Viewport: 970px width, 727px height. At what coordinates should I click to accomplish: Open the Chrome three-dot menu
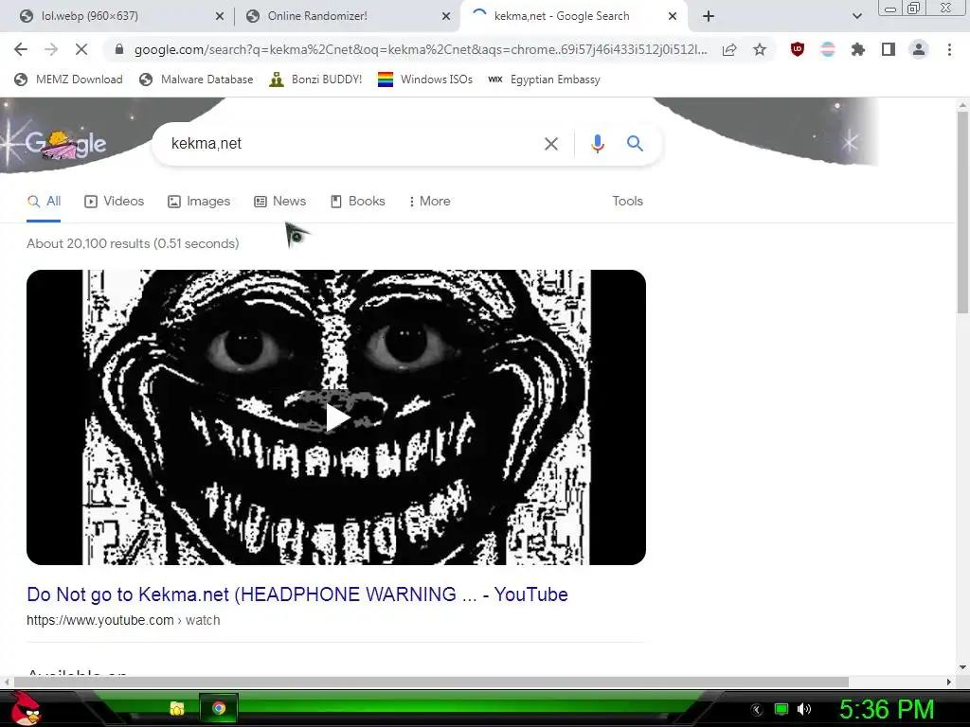949,49
